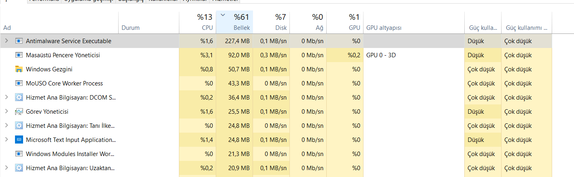Screen dimensions: 574x177
Task: Click the %0,2 GPU usage value
Action: pyautogui.click(x=354, y=55)
